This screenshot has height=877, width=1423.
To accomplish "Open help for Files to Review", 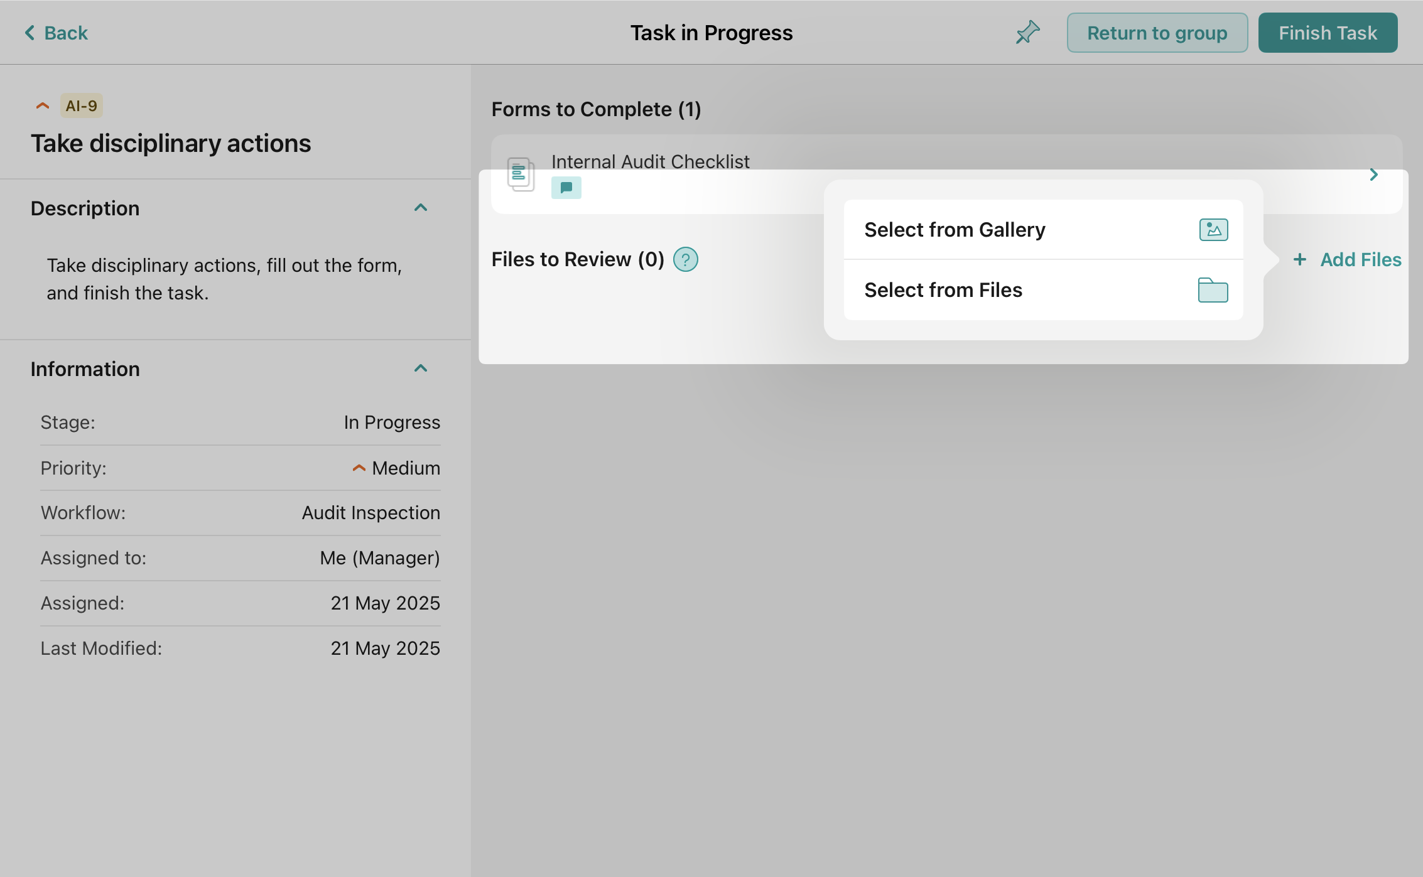I will tap(685, 259).
